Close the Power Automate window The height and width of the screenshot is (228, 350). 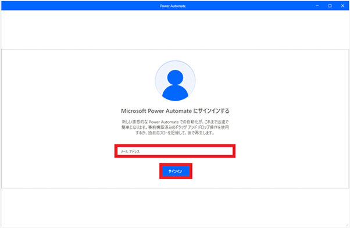pyautogui.click(x=342, y=6)
